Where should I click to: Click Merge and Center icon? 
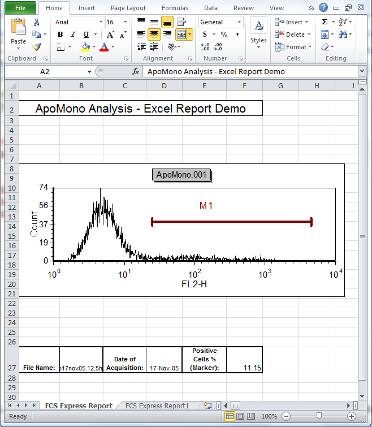pos(181,34)
